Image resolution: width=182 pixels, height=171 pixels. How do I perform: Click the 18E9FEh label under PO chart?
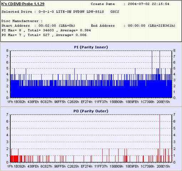tap(132, 166)
